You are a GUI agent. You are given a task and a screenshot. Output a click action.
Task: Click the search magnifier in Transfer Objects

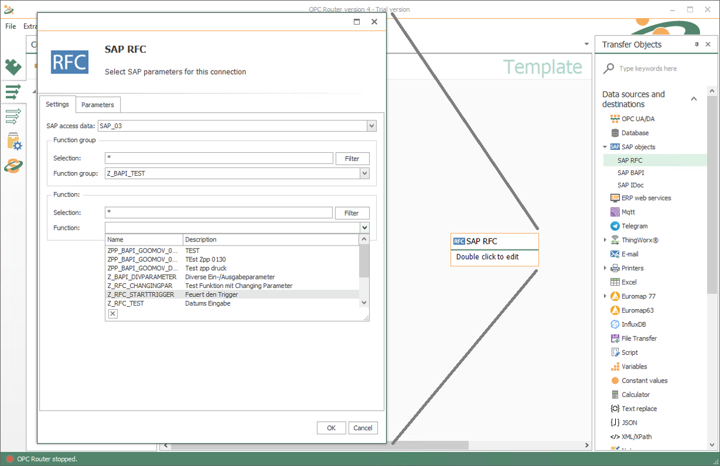pyautogui.click(x=609, y=69)
